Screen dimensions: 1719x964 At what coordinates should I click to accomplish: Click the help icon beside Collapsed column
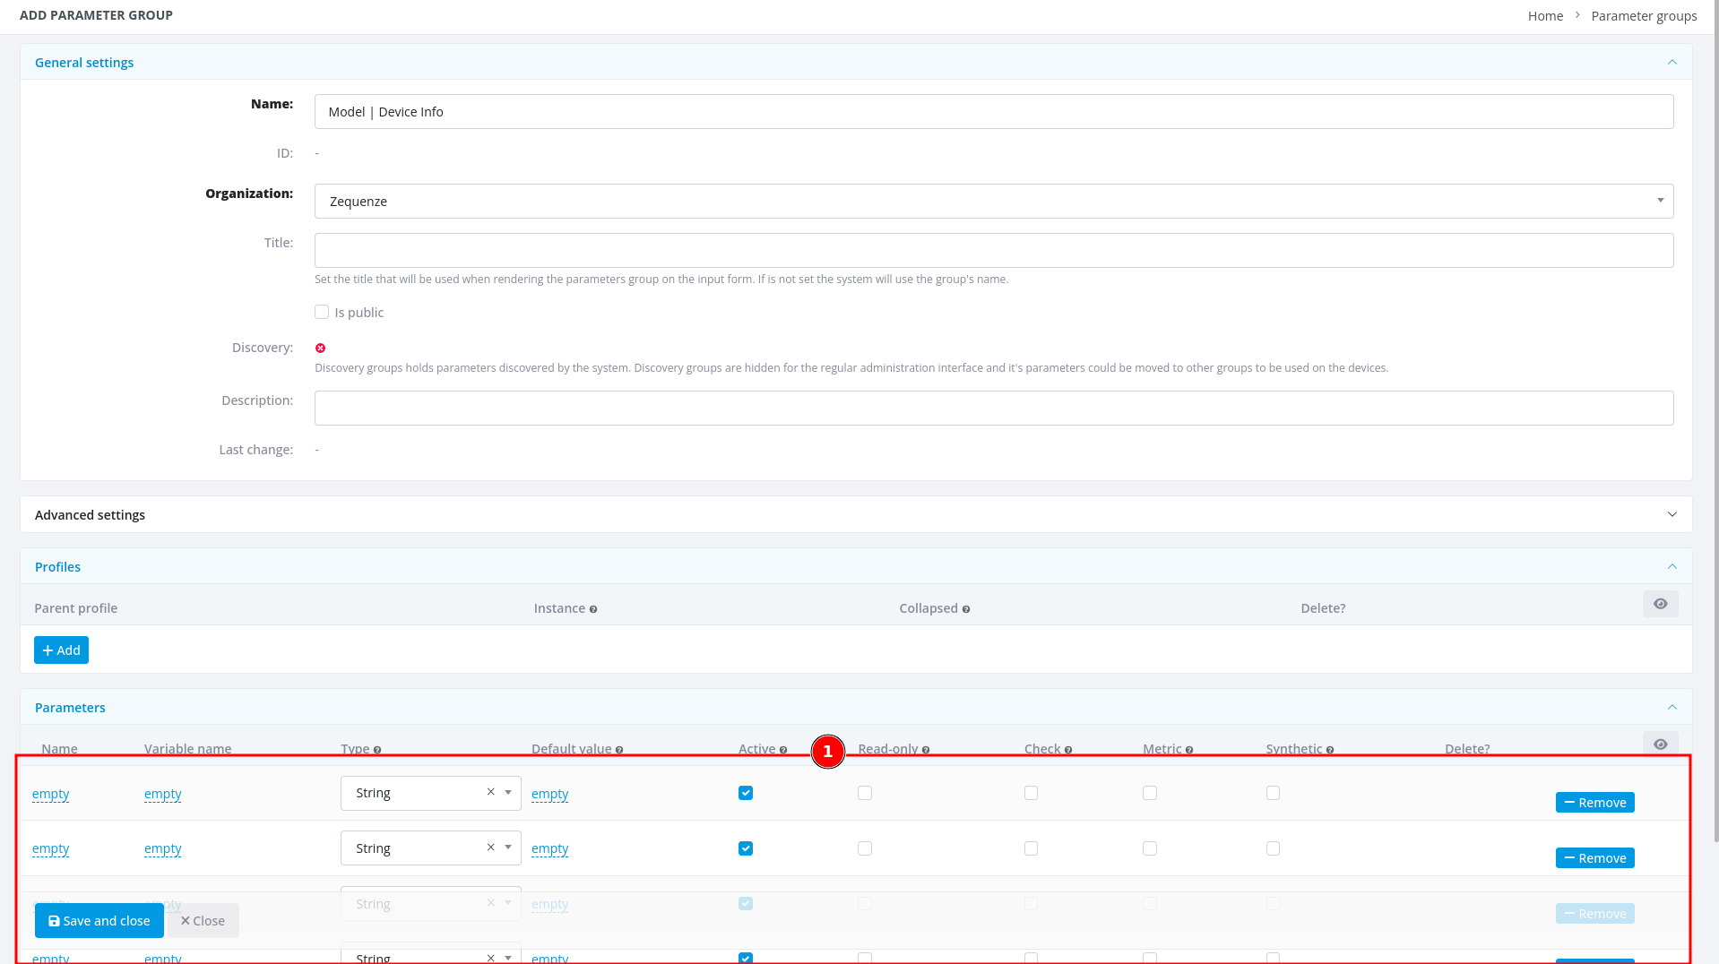tap(966, 609)
